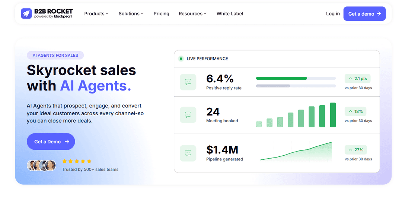This screenshot has width=402, height=199.
Task: Click the chat icon beside Positive reply rate
Action: pyautogui.click(x=188, y=82)
